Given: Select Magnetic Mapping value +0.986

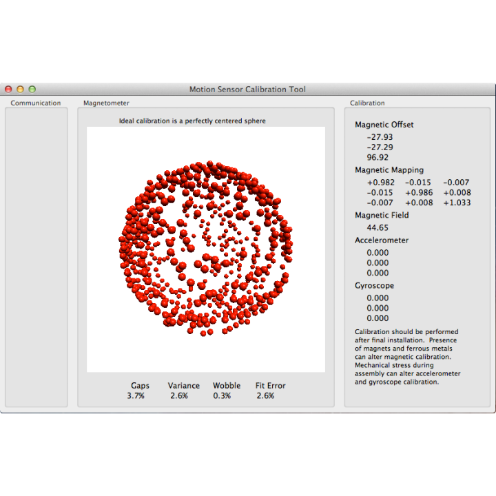Looking at the screenshot, I should coord(419,193).
